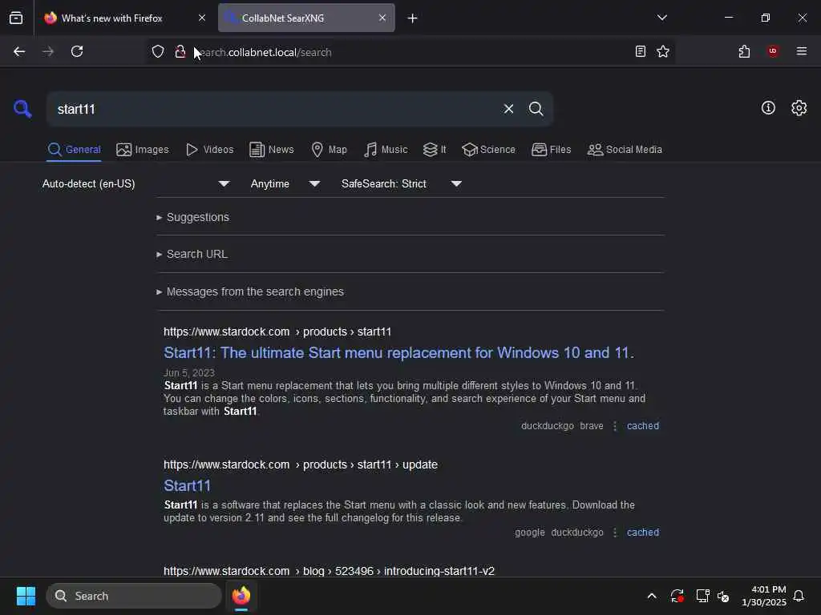Image resolution: width=821 pixels, height=615 pixels.
Task: Show hidden system tray icons
Action: 651,596
